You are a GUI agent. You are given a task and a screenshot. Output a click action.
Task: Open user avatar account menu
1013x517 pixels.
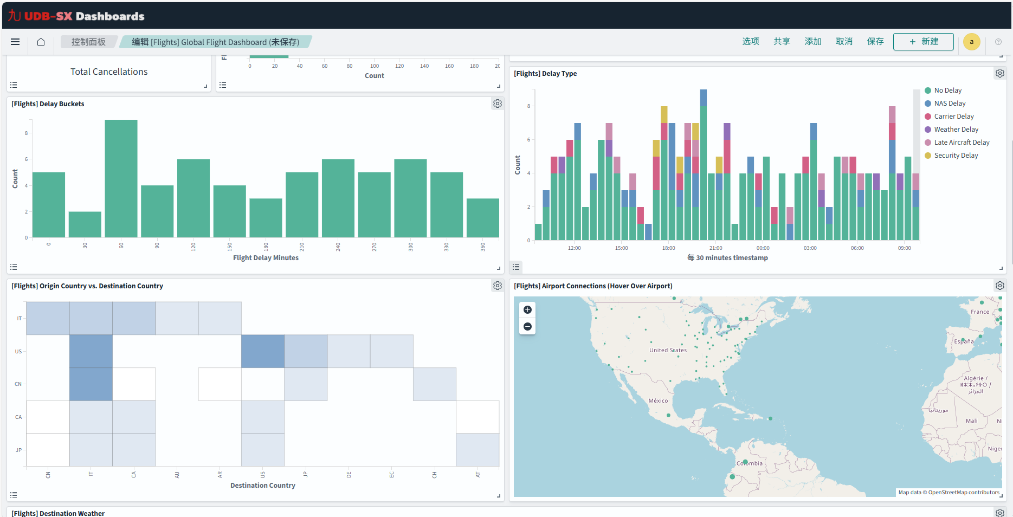tap(971, 42)
